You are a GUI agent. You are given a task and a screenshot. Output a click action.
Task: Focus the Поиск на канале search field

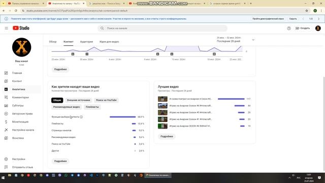[x=162, y=28]
